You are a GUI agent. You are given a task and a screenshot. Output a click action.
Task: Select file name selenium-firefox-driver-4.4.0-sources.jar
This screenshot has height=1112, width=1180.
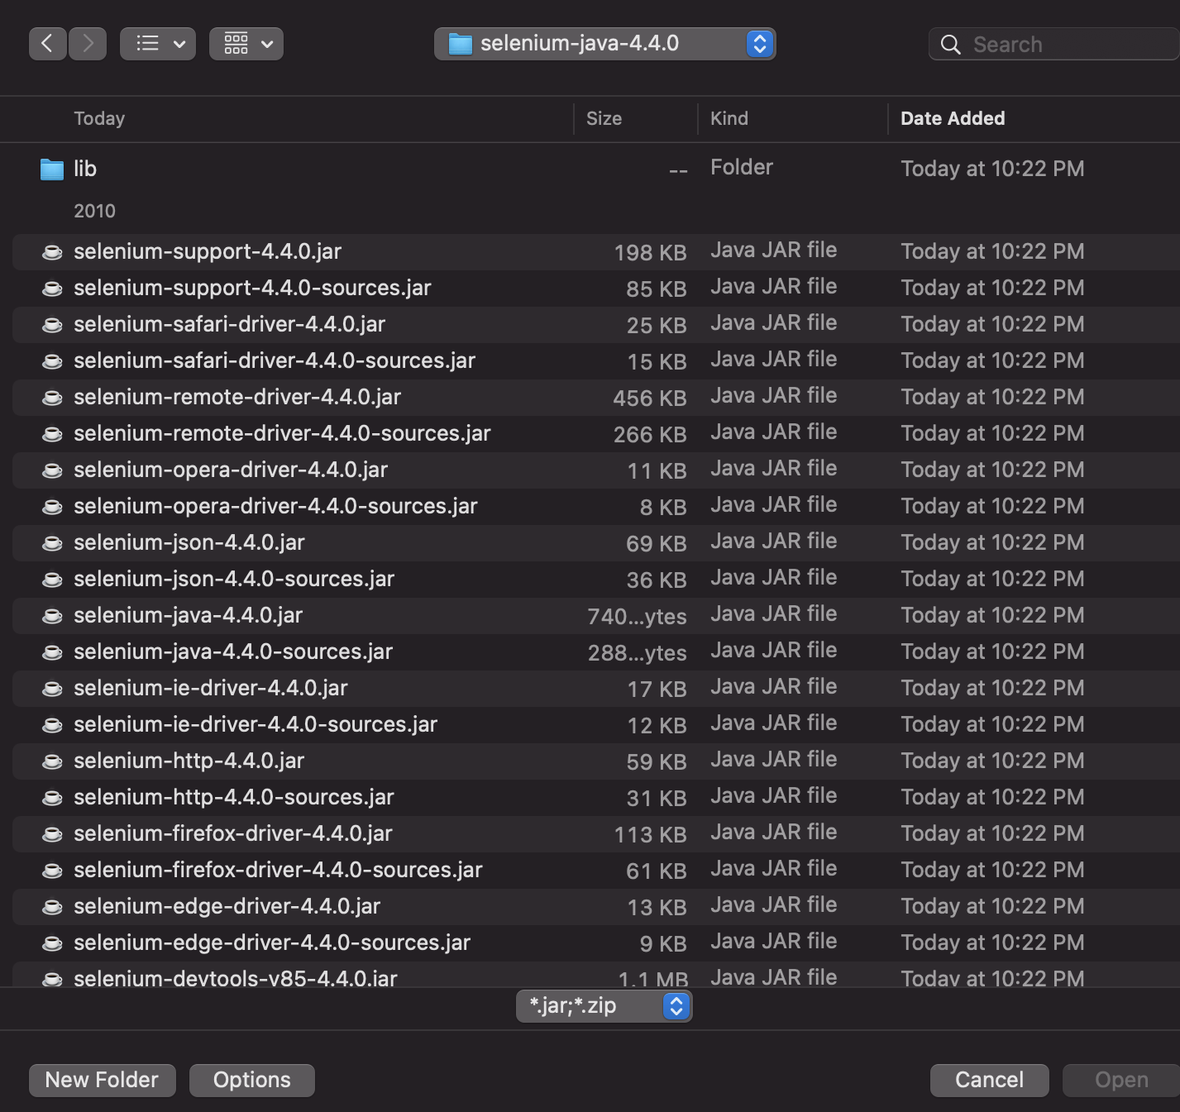point(278,870)
